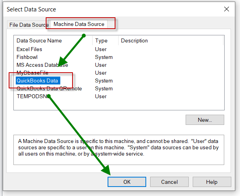Select the Fishbowl data source
This screenshot has width=240, height=196.
(27, 57)
